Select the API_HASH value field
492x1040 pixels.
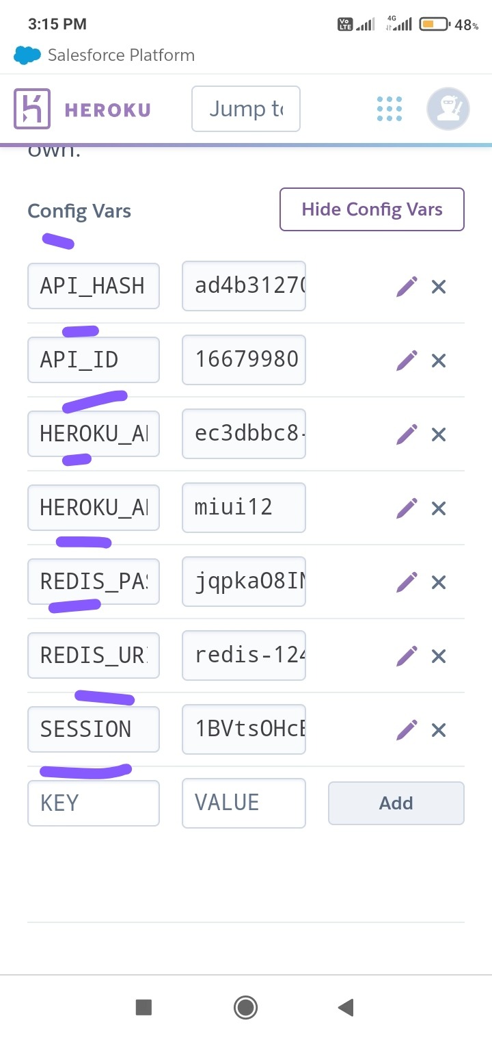click(243, 286)
